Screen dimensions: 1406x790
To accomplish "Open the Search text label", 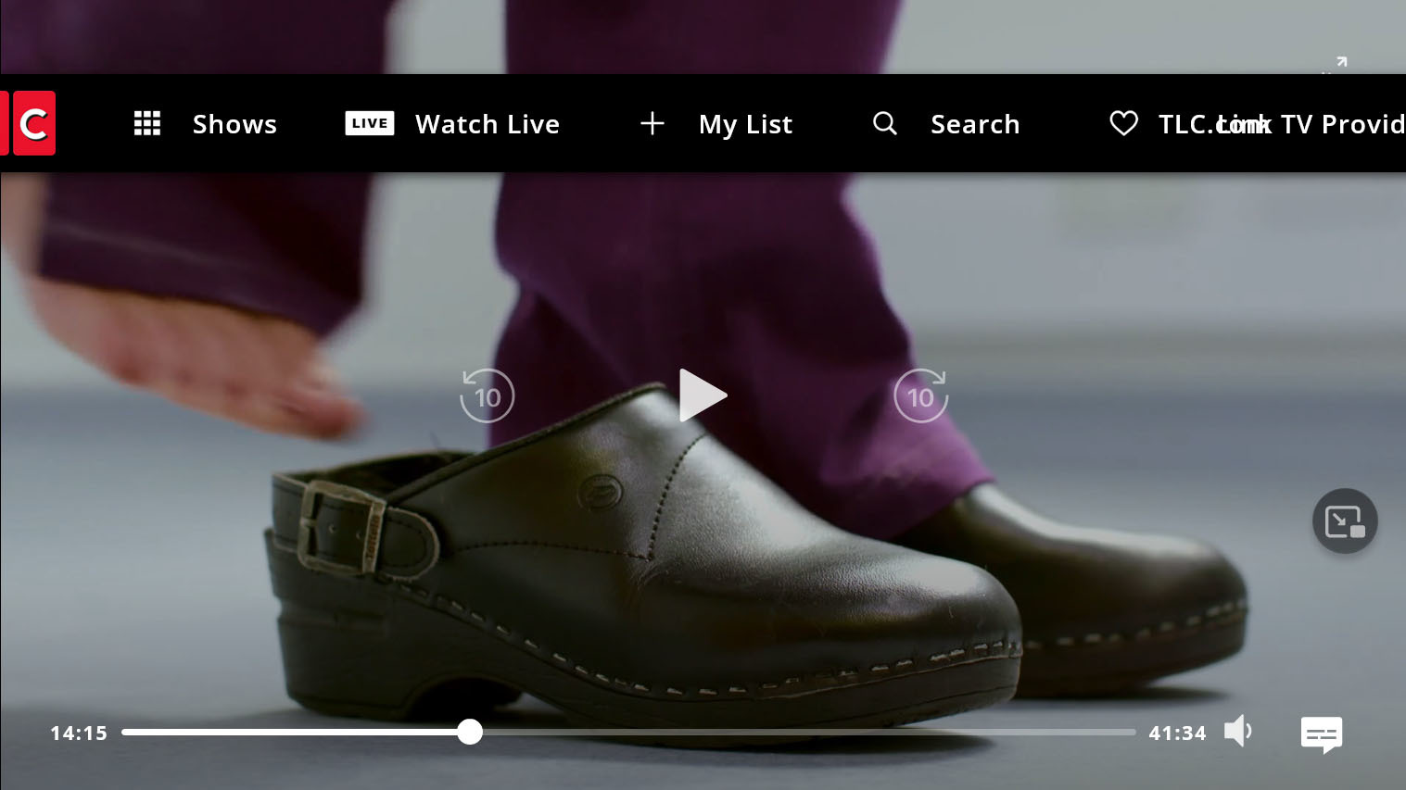I will [974, 124].
